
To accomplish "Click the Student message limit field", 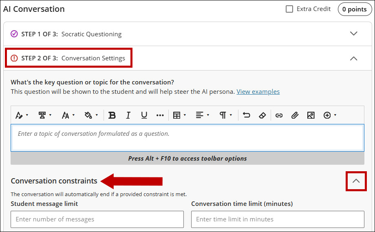I will pos(97,219).
